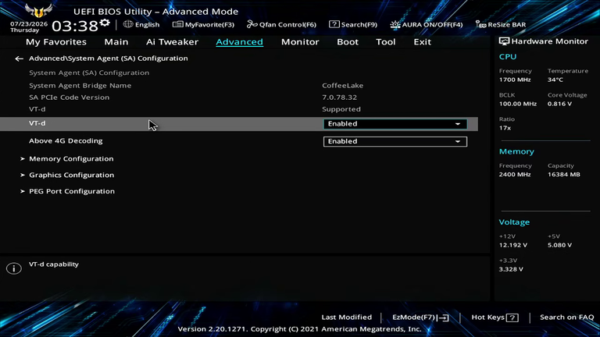Select Above 4G Decoding label
Viewport: 600px width, 337px height.
coord(66,140)
